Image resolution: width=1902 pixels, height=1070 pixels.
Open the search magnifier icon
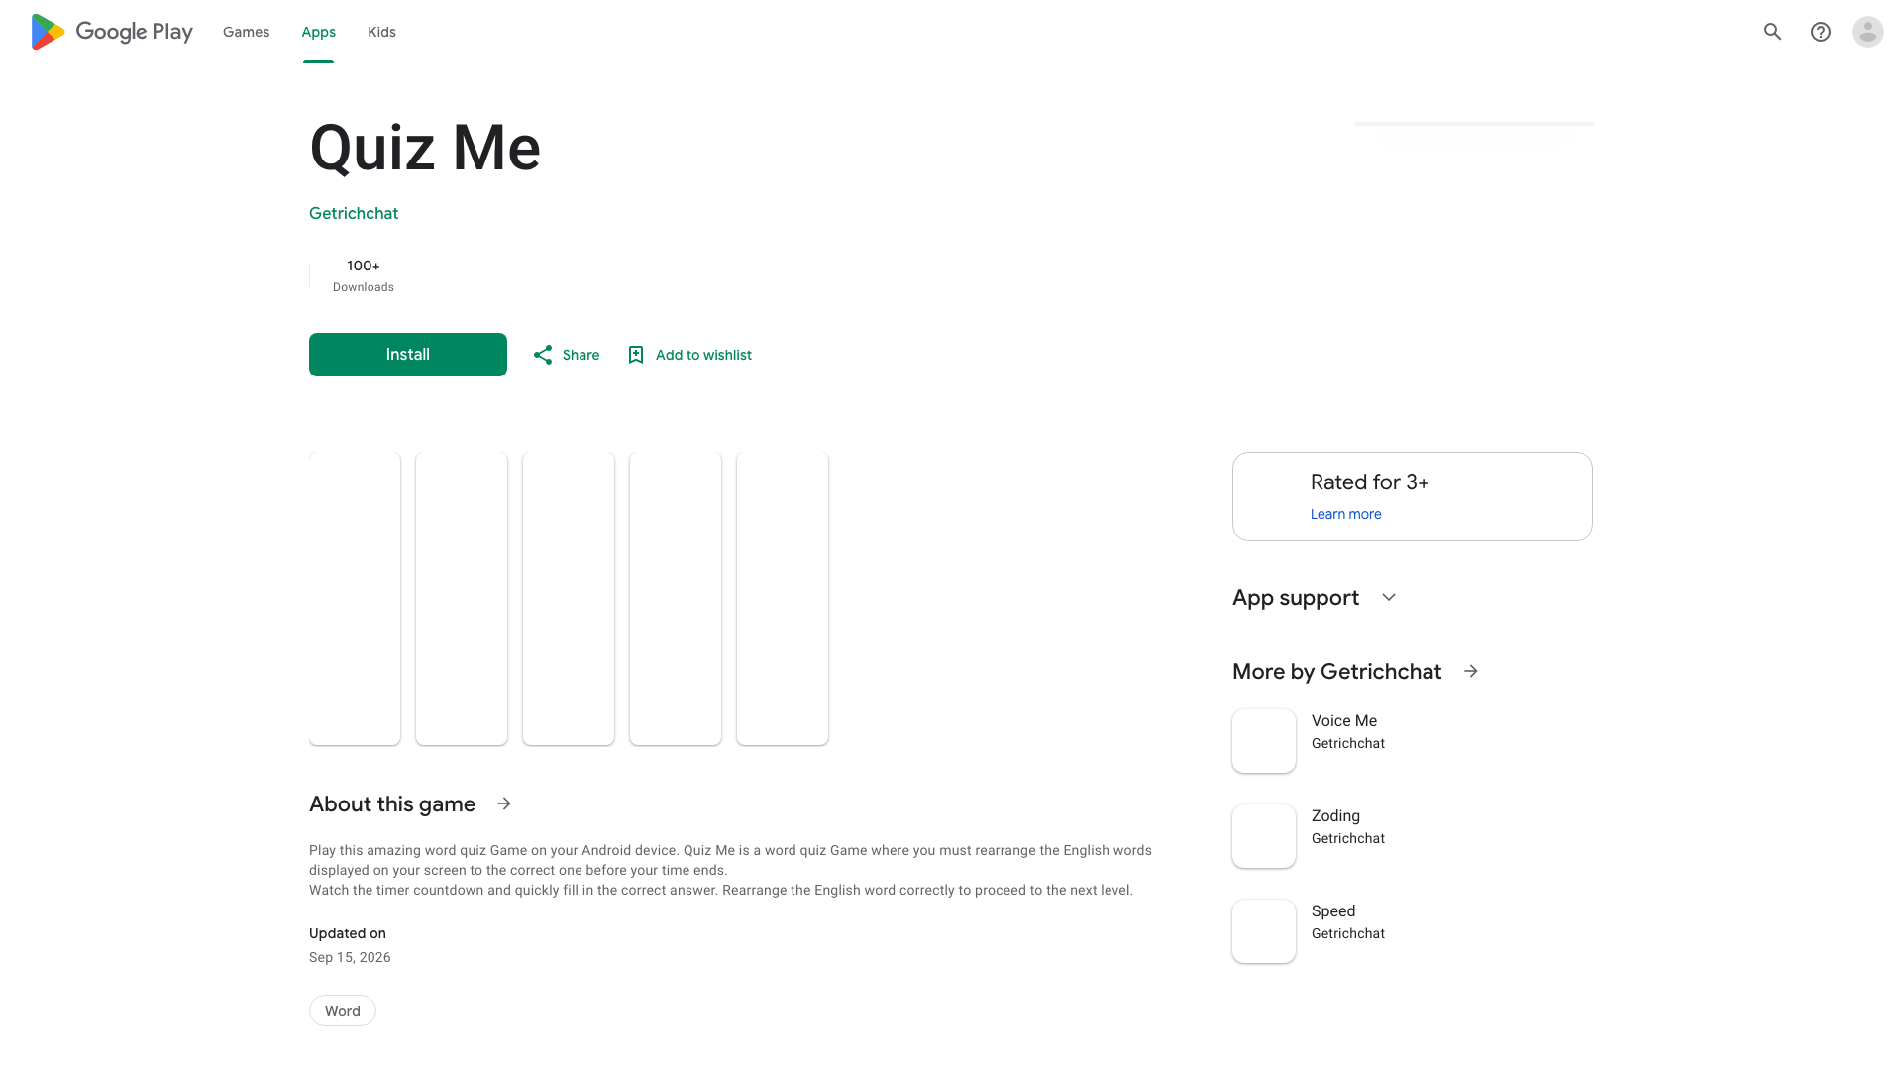tap(1772, 32)
